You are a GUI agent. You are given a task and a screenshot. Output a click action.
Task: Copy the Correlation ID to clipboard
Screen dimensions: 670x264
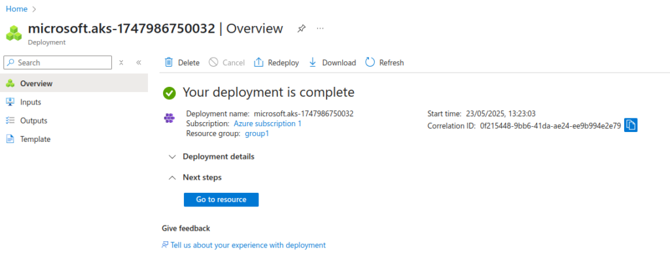[631, 125]
